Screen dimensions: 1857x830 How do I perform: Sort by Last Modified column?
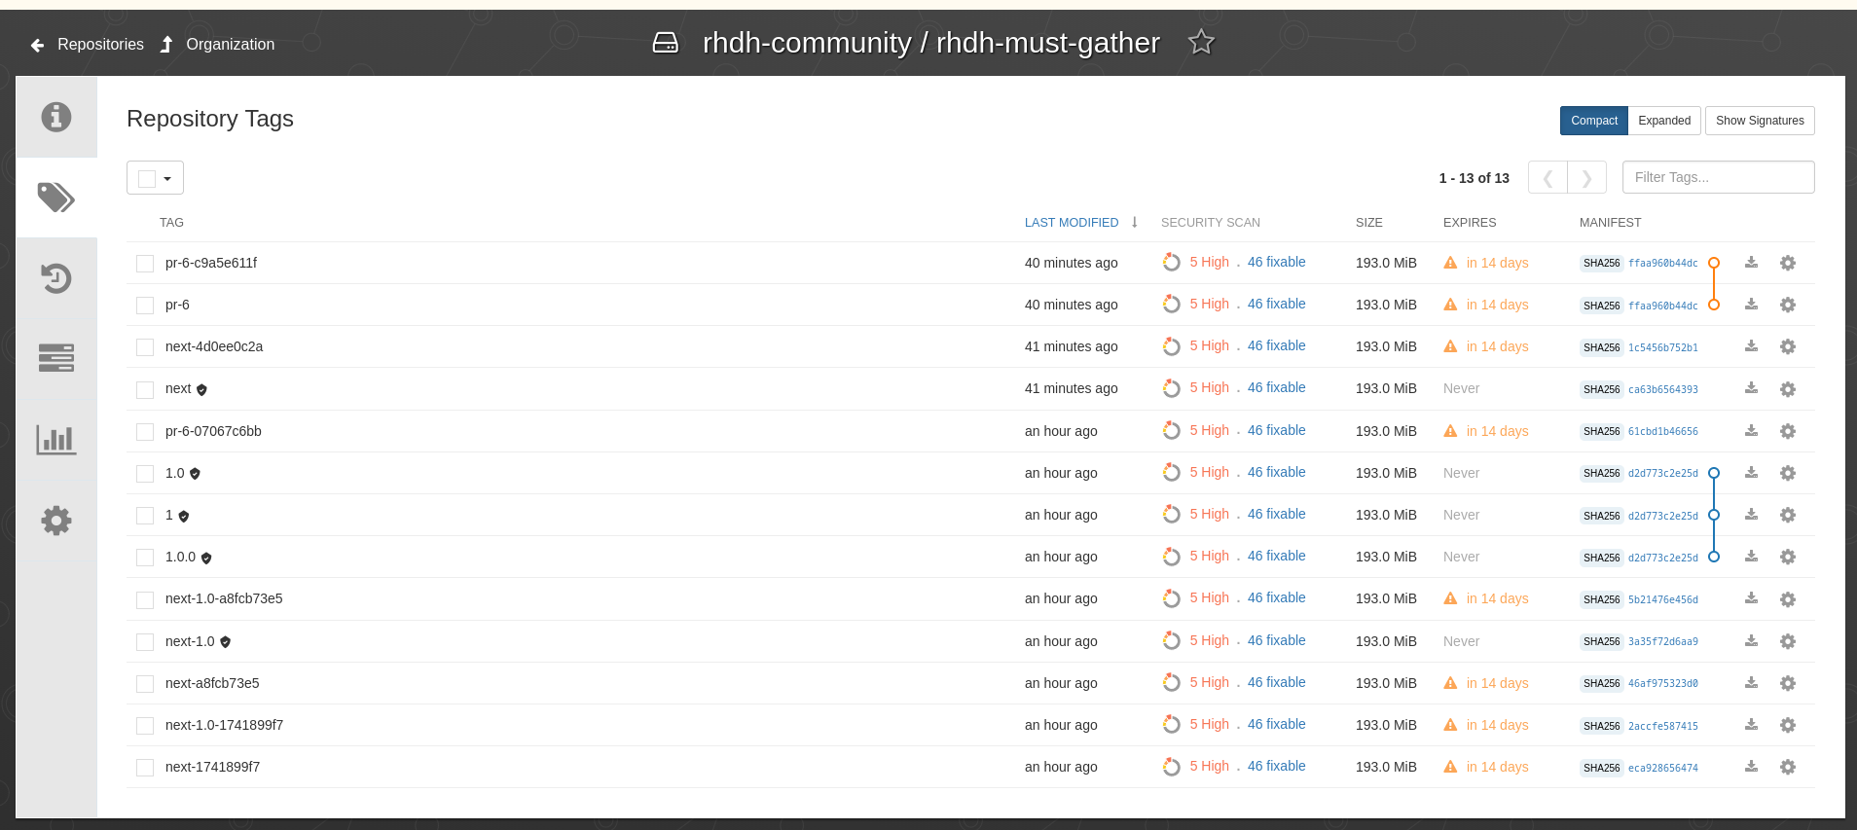tap(1072, 223)
